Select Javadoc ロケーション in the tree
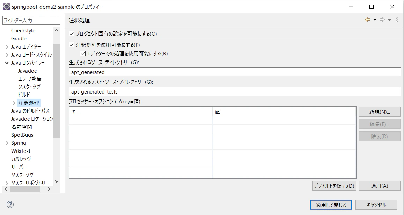 32,119
